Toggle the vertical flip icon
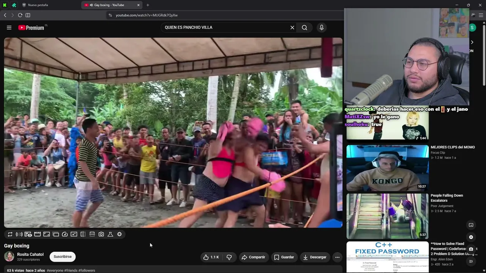 tap(92, 234)
